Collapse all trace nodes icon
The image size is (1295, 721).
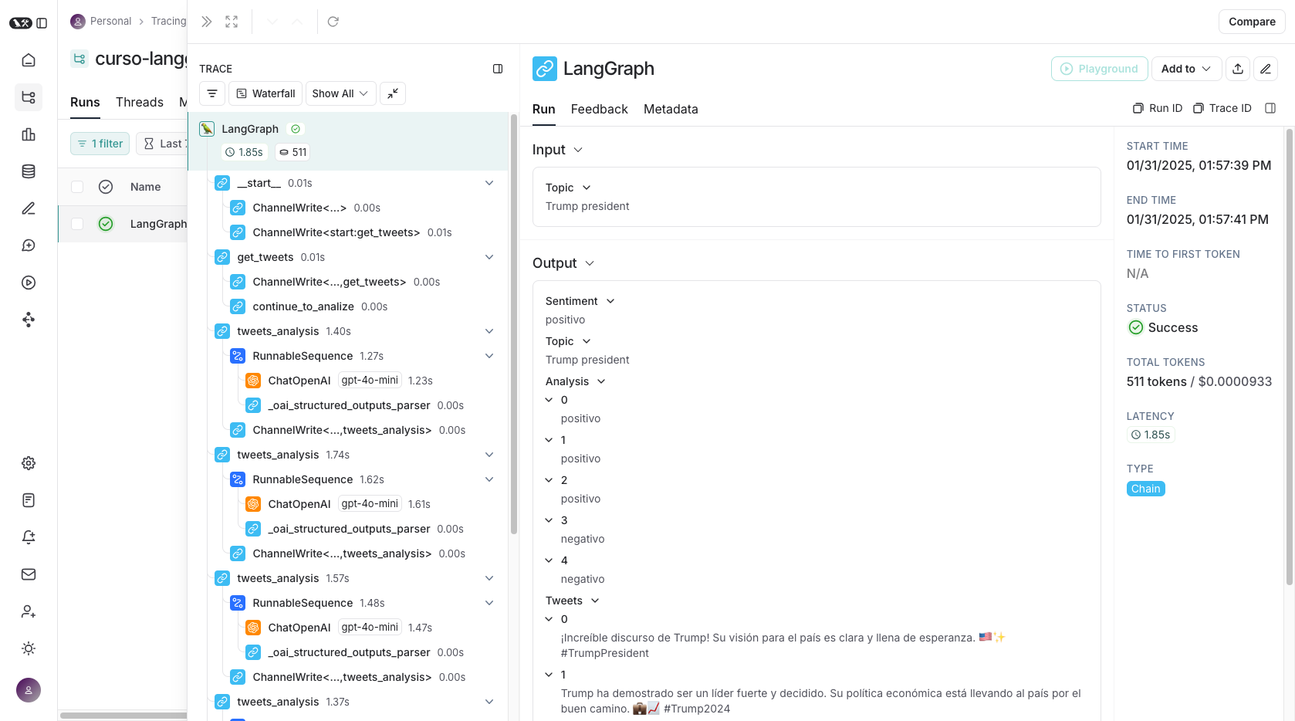click(393, 93)
